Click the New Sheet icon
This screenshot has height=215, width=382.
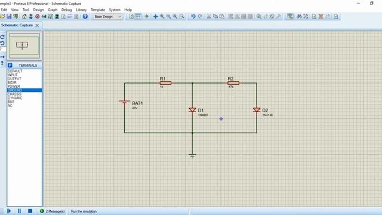pos(315,16)
